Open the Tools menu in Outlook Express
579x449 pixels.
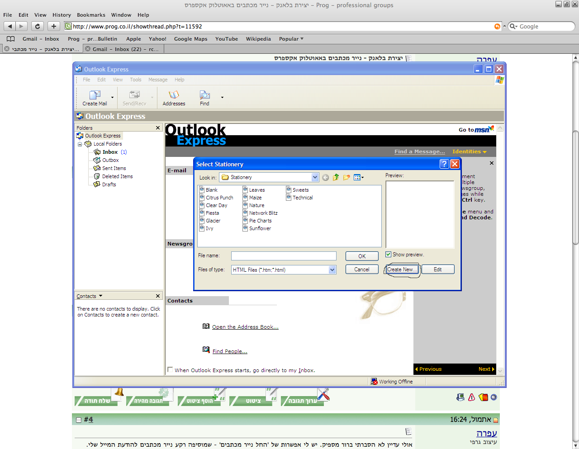tap(136, 80)
